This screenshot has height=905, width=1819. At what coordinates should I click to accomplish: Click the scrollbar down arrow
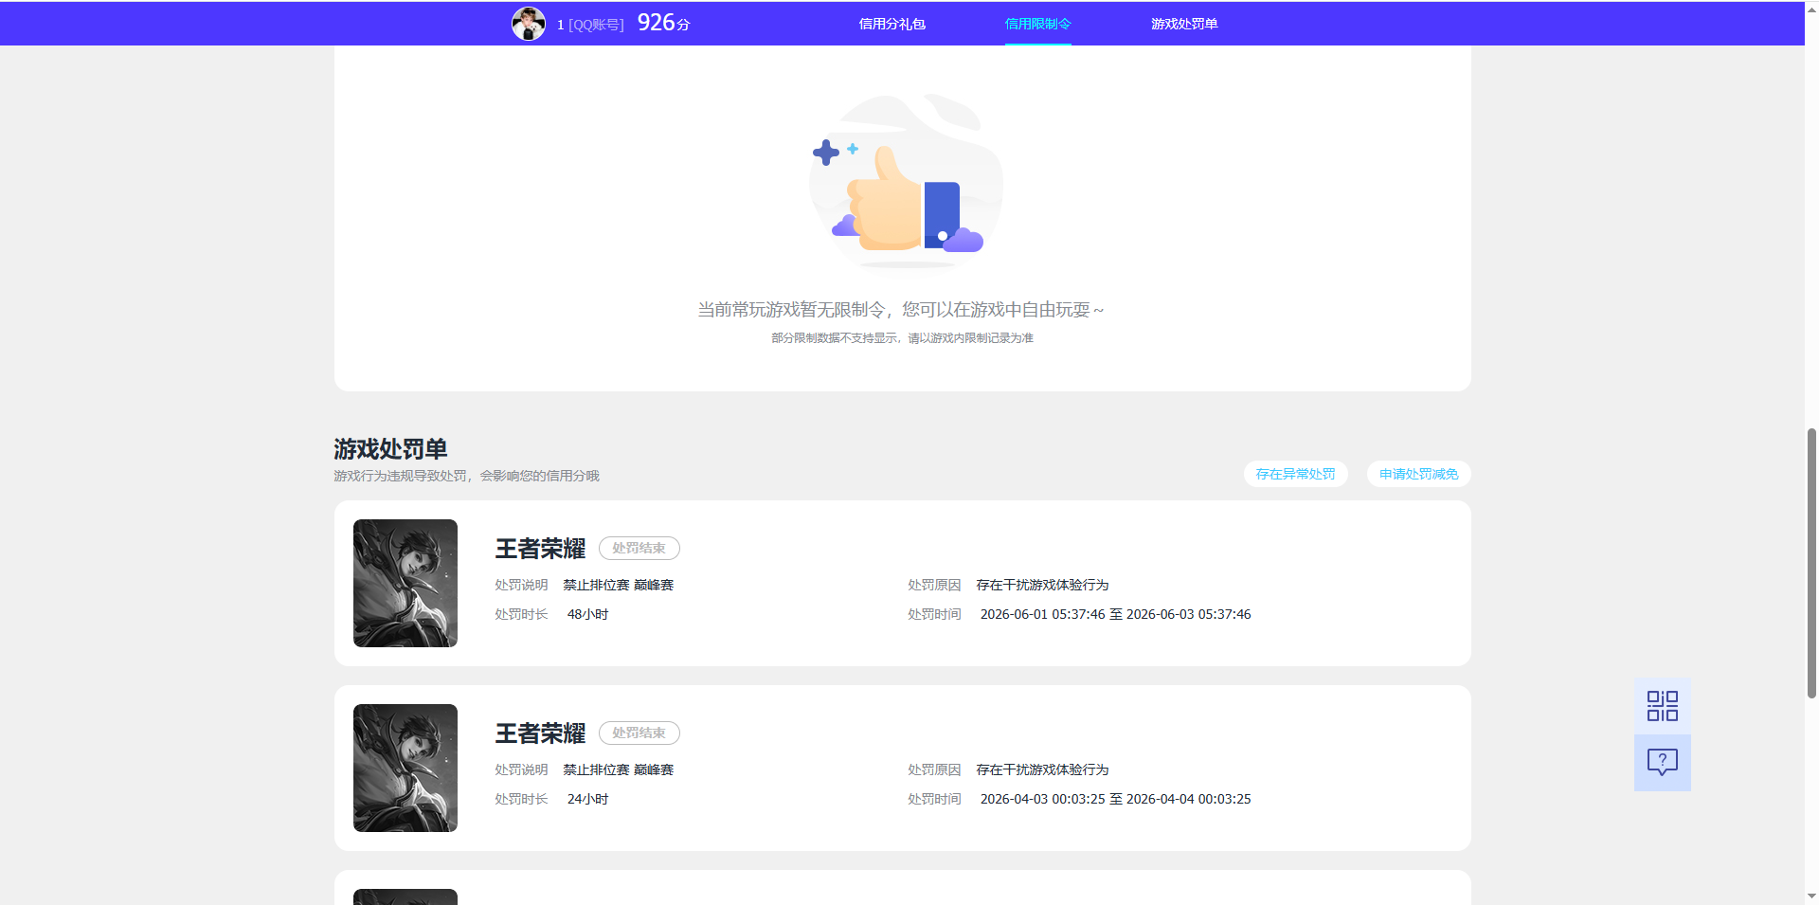pos(1811,896)
